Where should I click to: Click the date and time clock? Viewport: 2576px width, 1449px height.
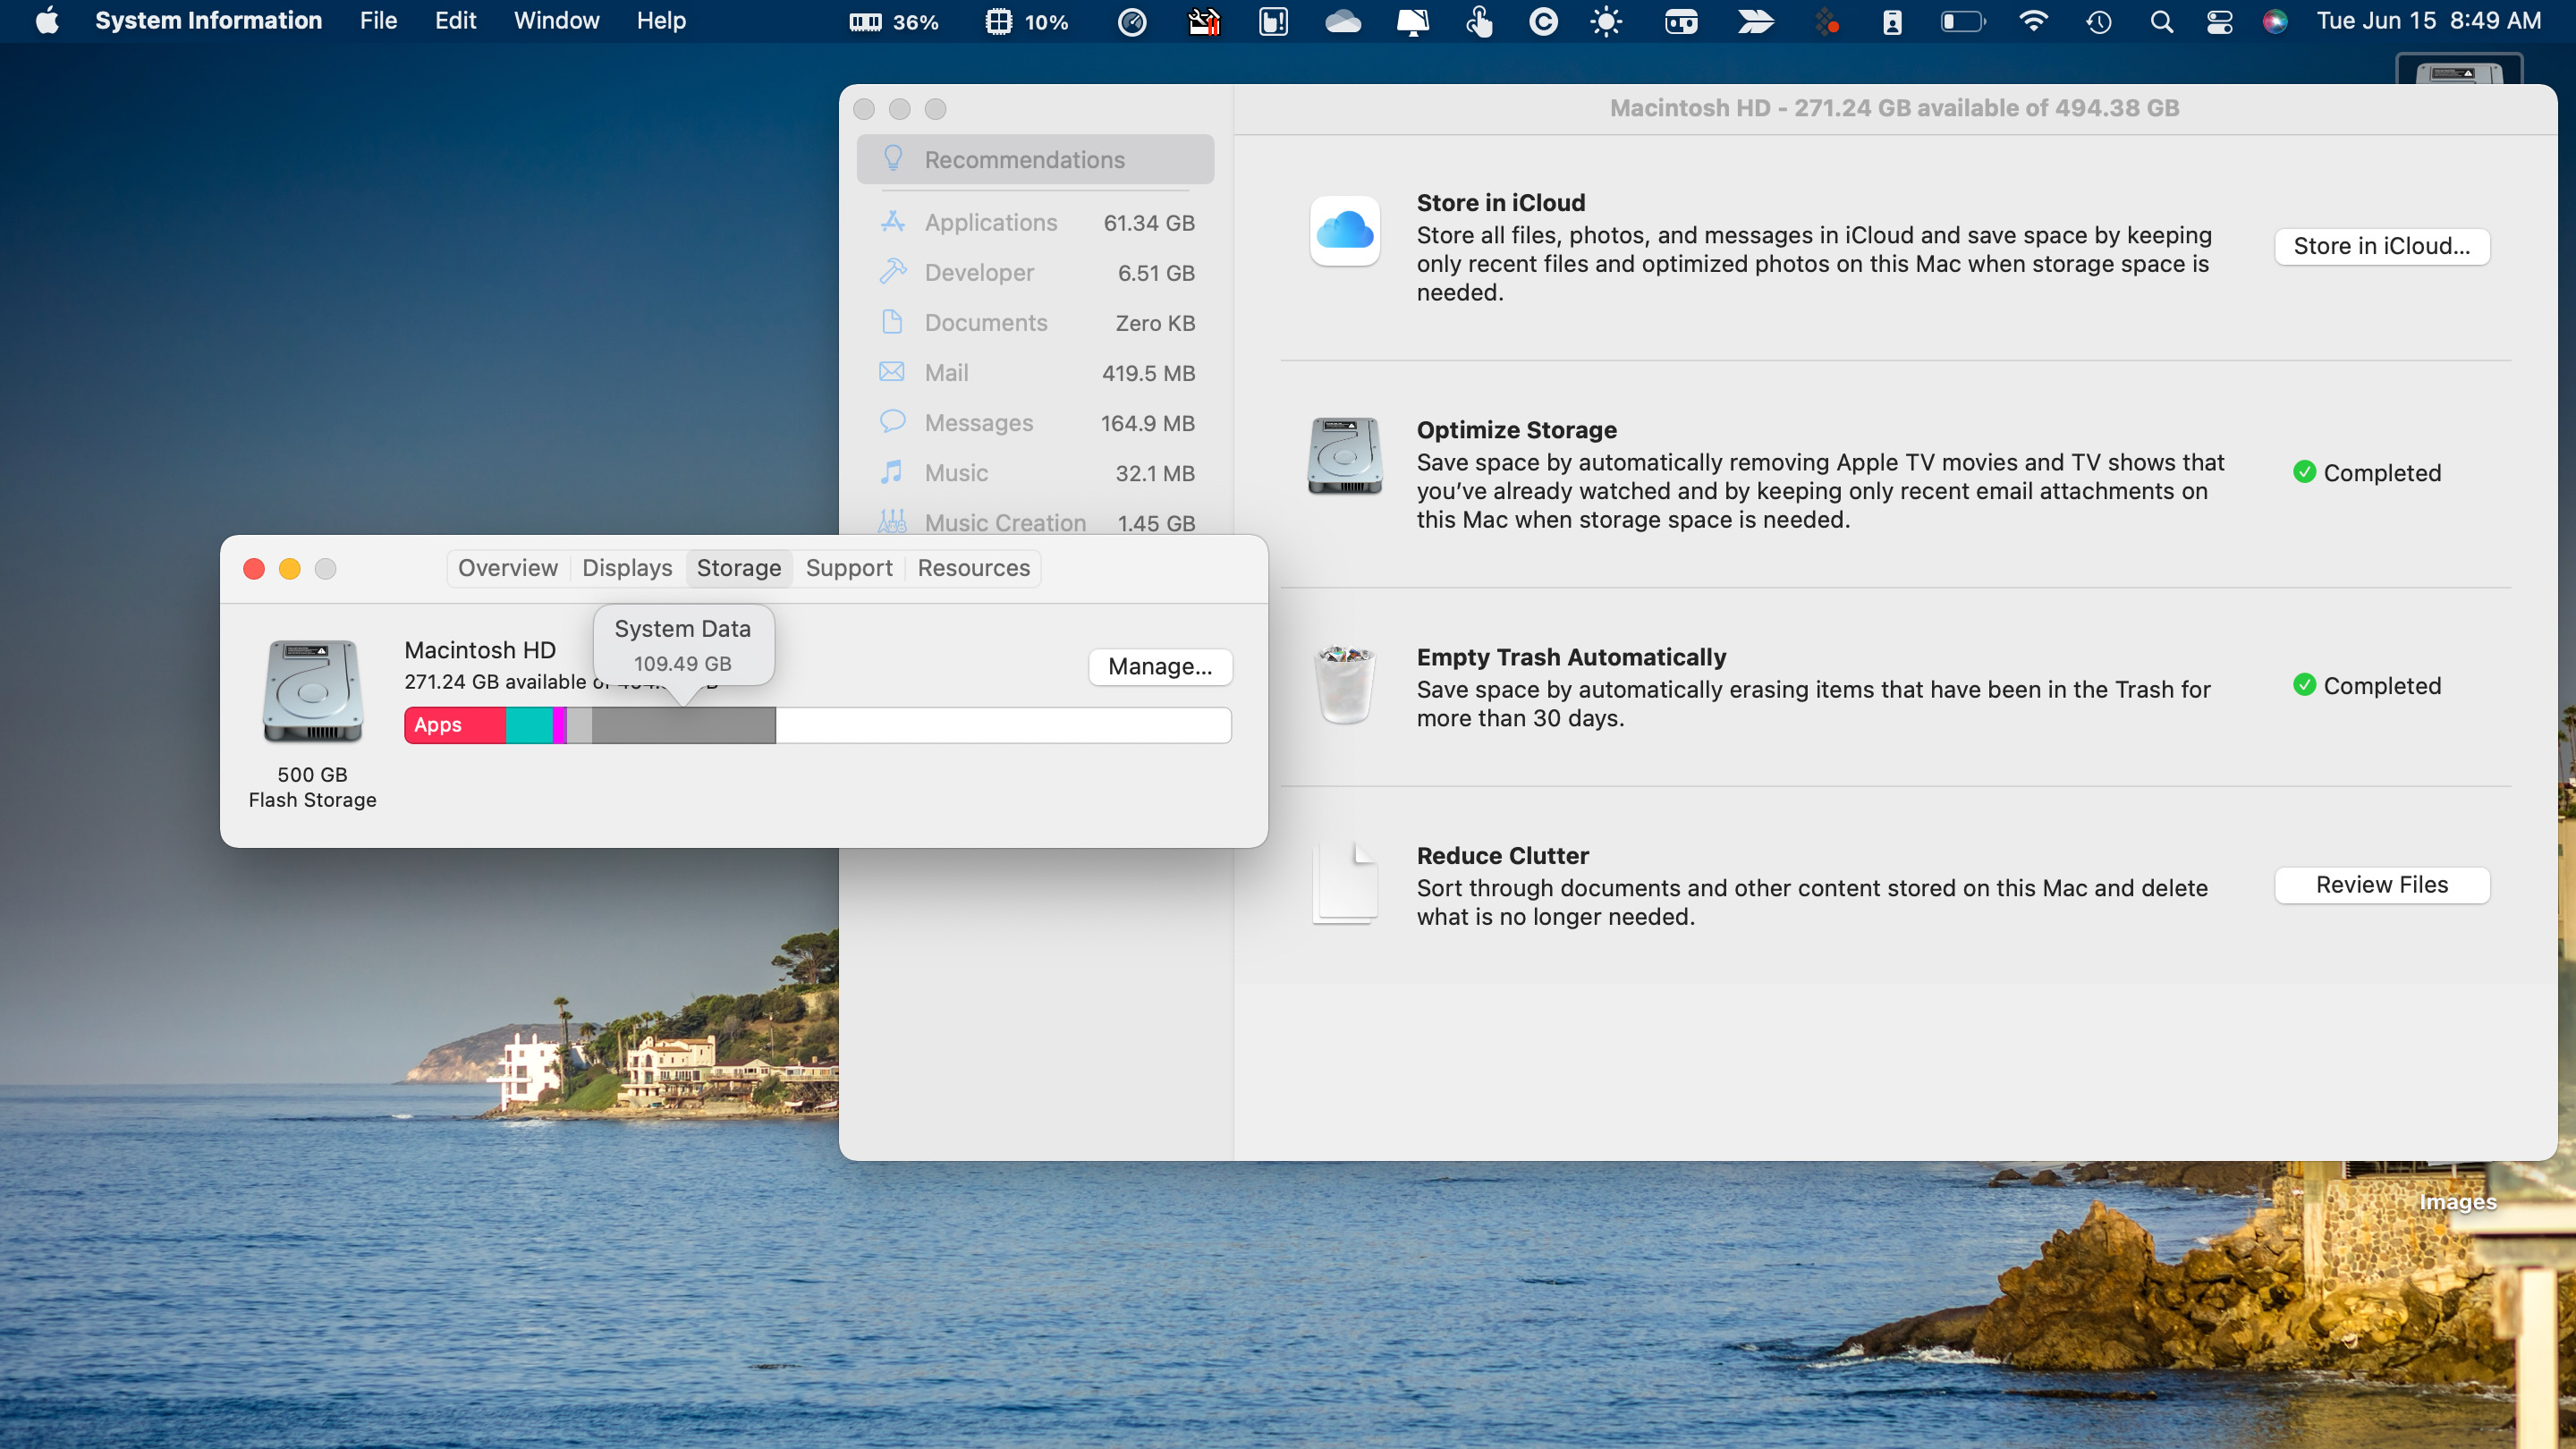point(2429,21)
